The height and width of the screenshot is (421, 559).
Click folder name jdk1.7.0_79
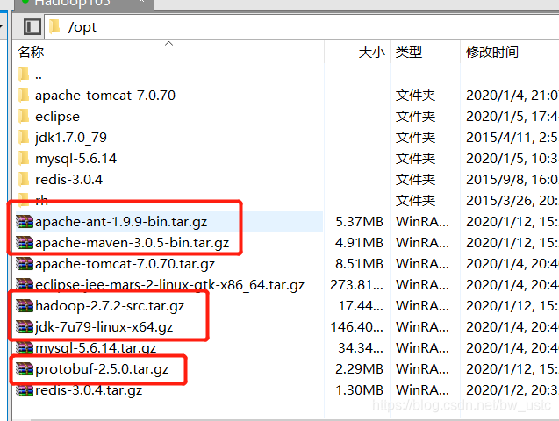point(70,138)
